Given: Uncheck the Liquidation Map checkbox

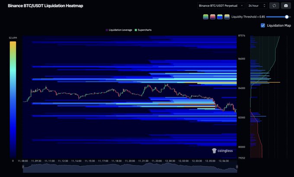Looking at the screenshot, I should tap(263, 25).
